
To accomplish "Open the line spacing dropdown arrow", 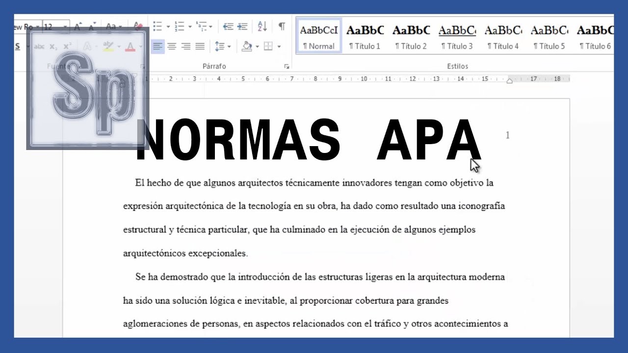I will pos(229,47).
